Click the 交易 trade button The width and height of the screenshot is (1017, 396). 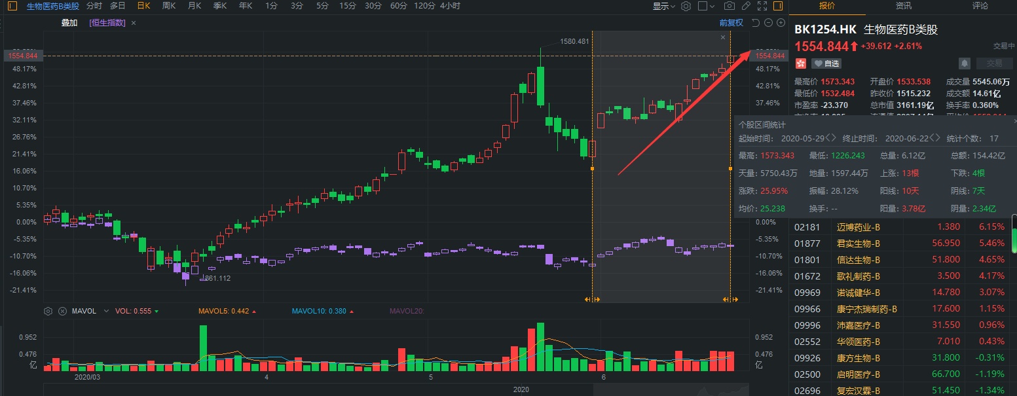tap(994, 63)
